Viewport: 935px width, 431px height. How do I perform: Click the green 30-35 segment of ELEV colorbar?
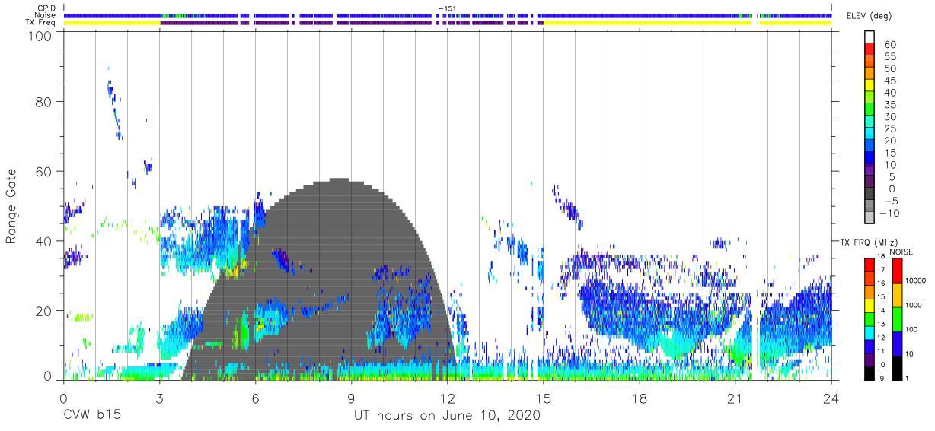click(870, 110)
